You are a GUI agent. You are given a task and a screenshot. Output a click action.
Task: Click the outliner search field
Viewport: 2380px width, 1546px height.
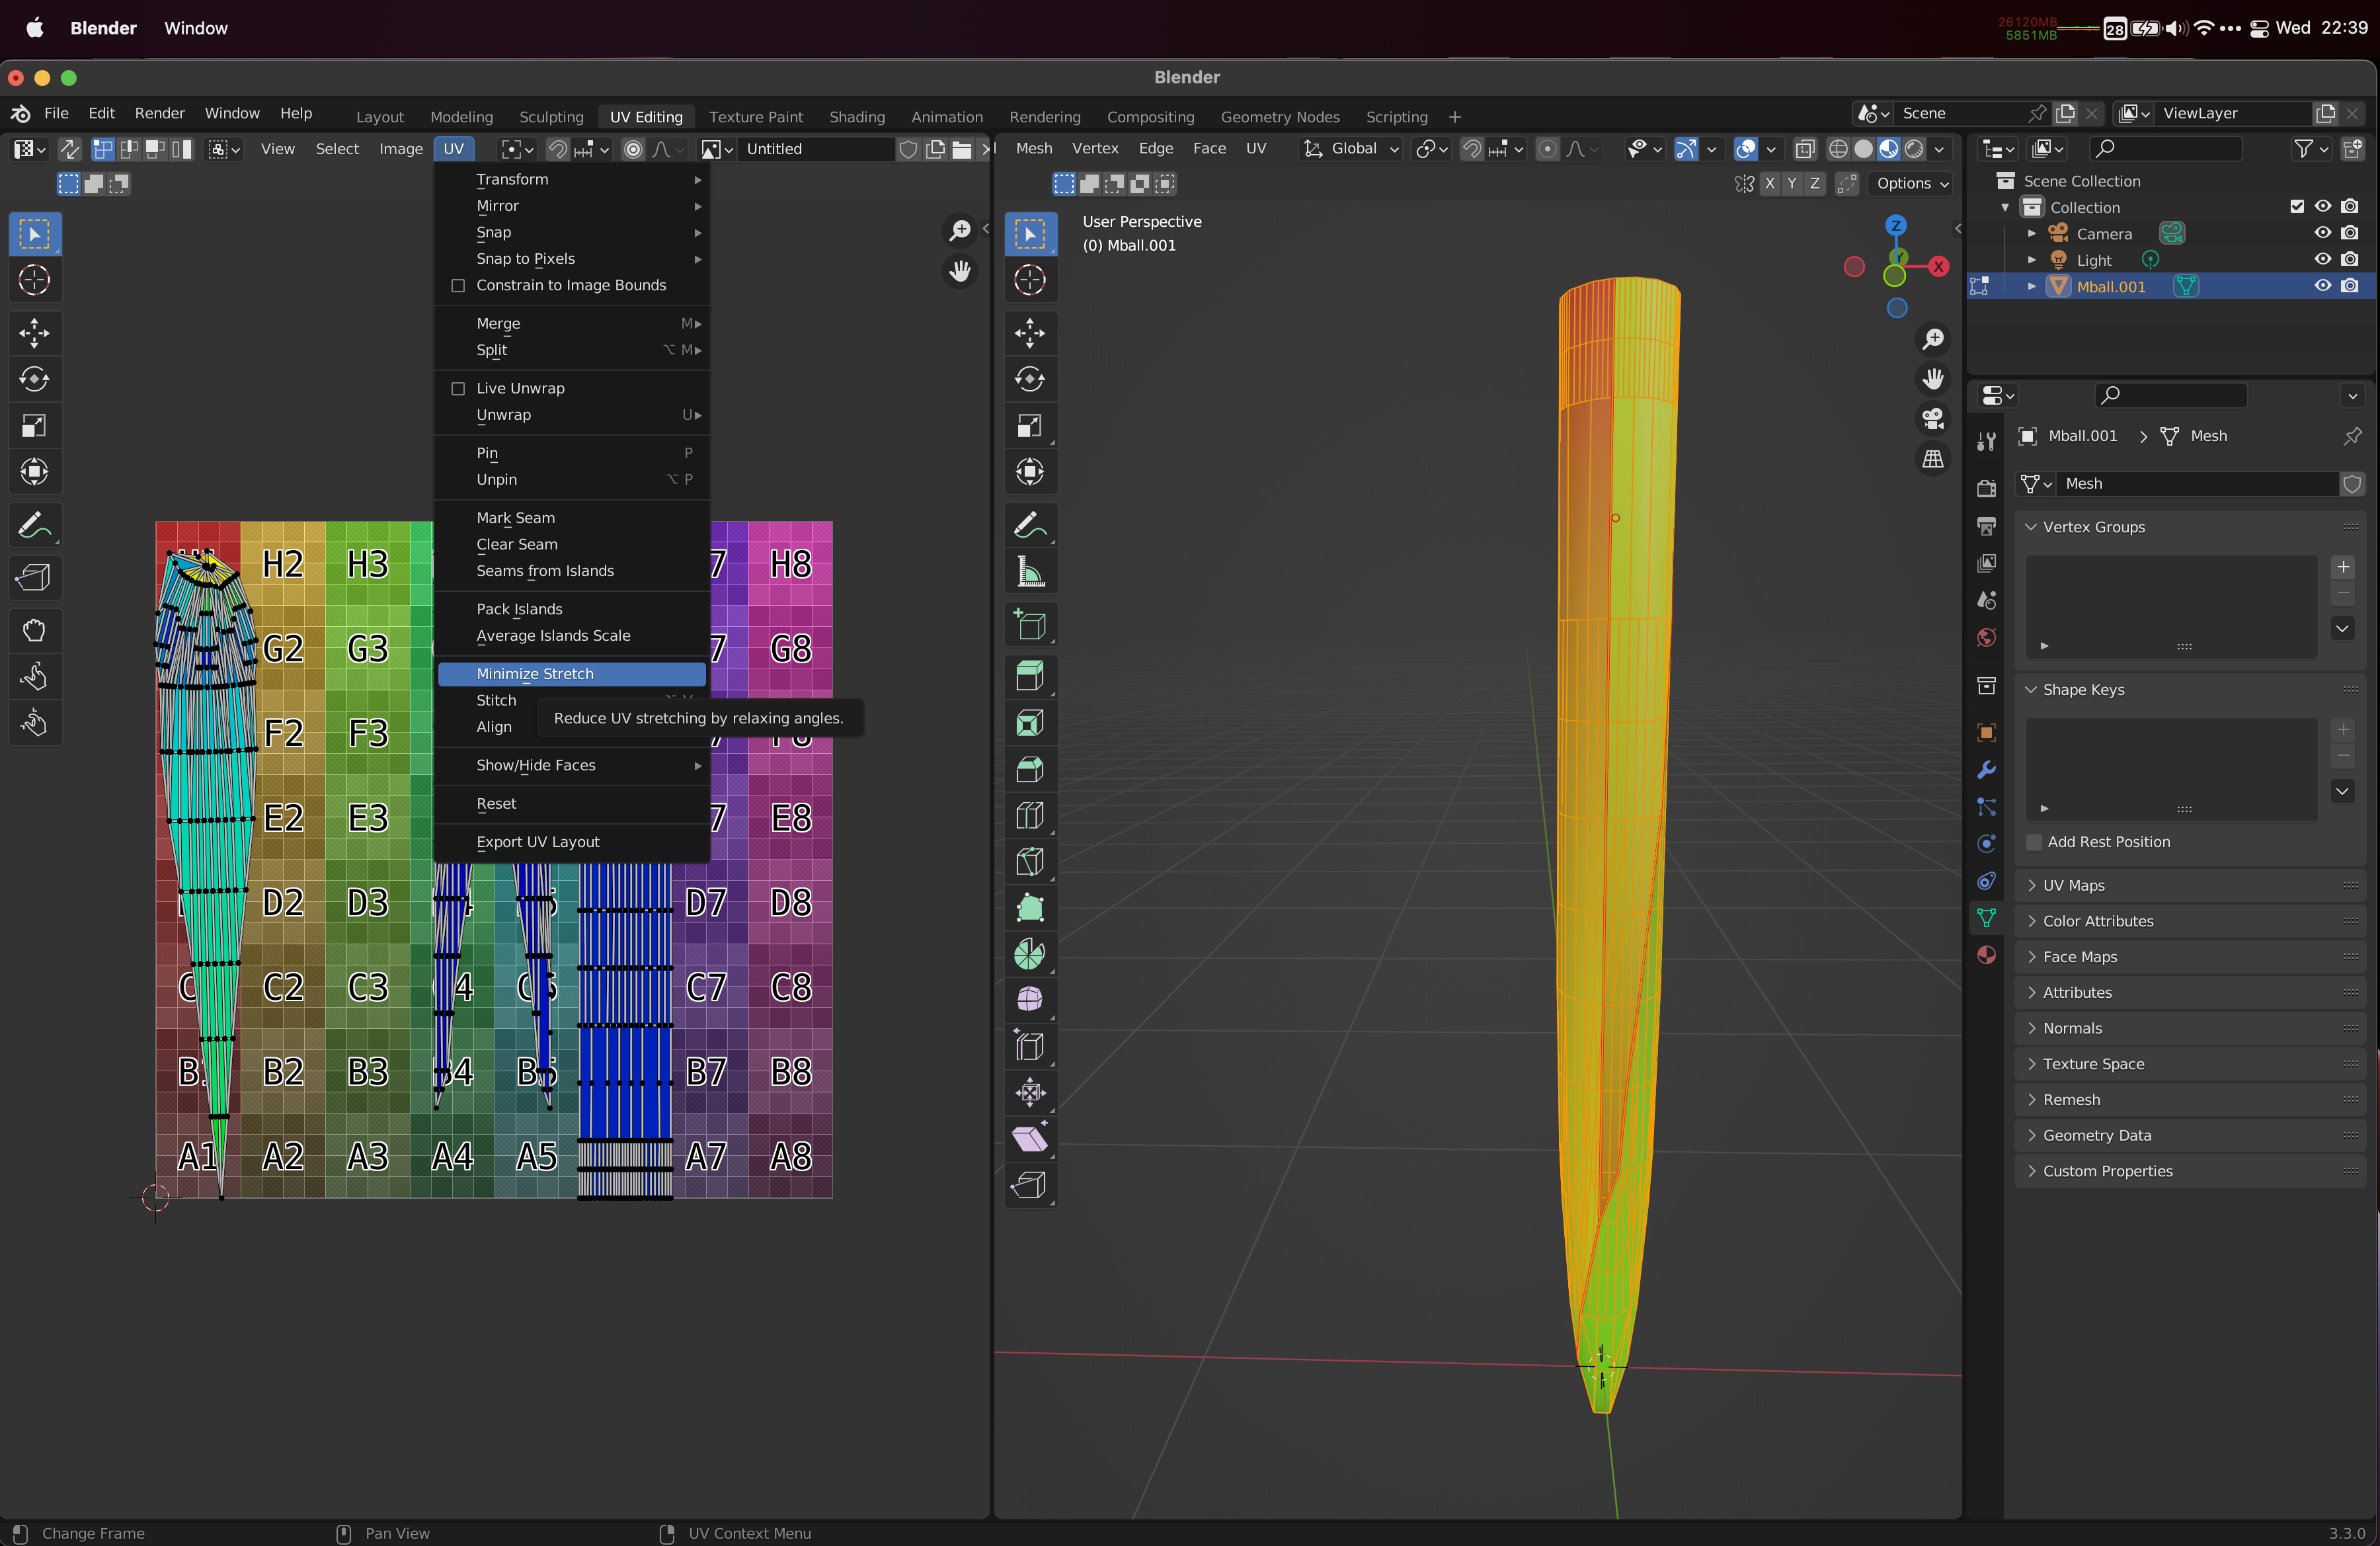(x=2166, y=149)
